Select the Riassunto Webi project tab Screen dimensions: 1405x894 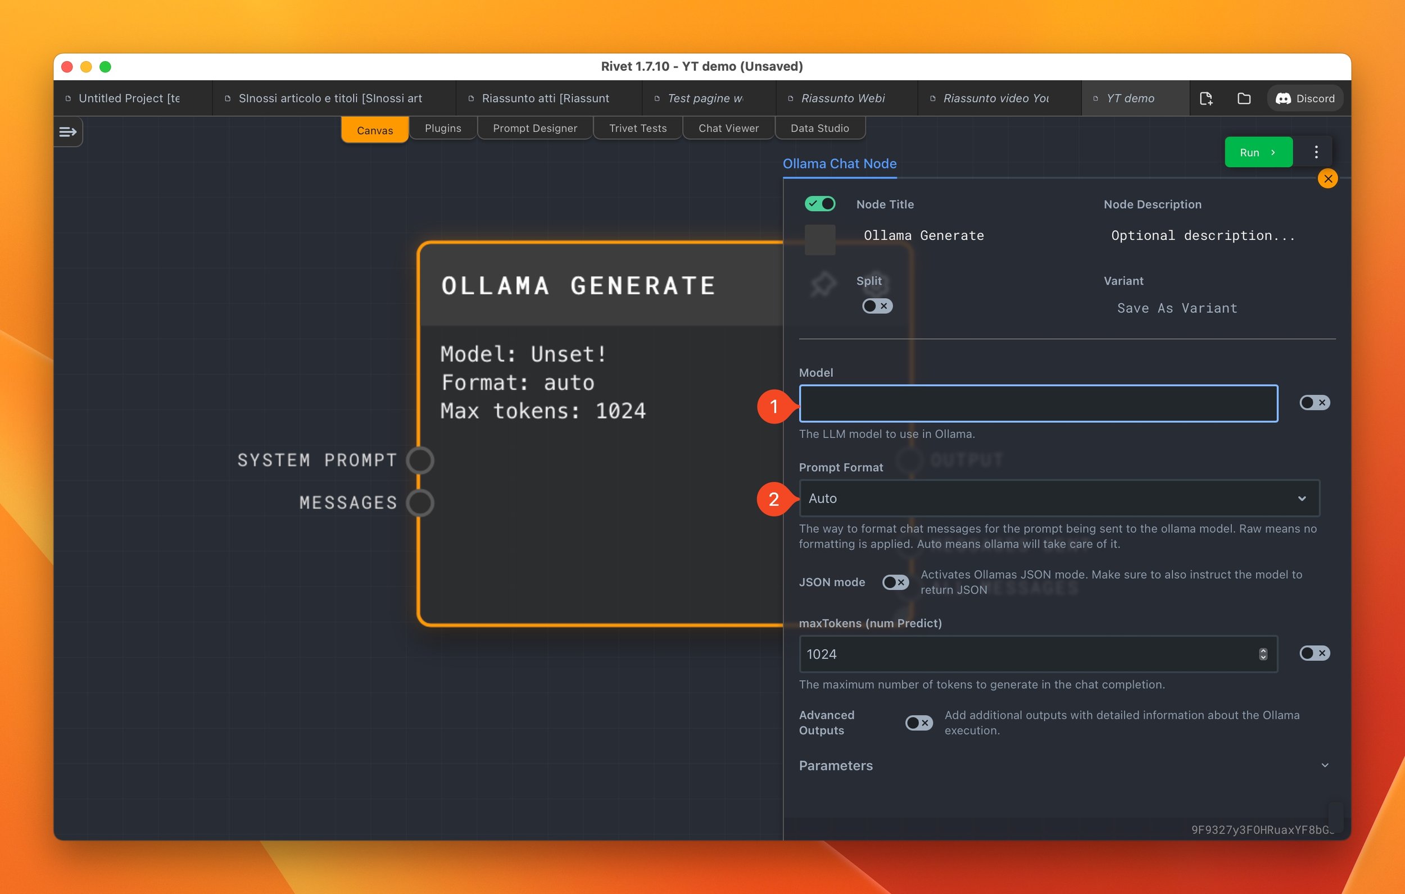tap(846, 99)
